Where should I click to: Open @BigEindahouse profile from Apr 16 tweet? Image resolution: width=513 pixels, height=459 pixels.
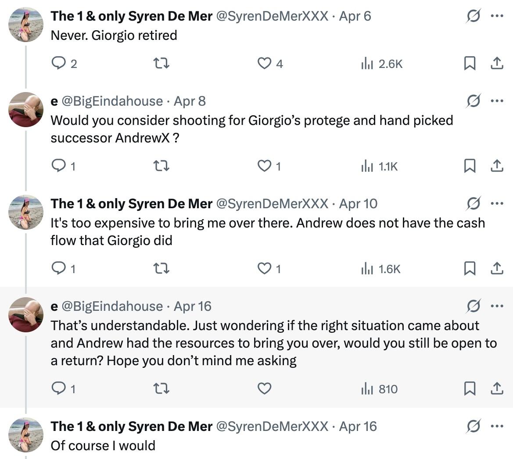click(x=112, y=306)
